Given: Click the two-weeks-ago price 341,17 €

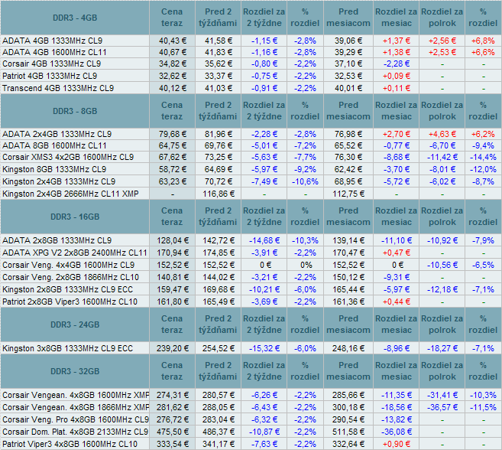Looking at the screenshot, I should click(x=219, y=444).
